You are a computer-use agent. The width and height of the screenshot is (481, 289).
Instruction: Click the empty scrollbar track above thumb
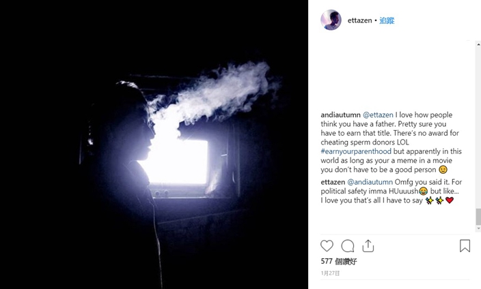pos(478,128)
